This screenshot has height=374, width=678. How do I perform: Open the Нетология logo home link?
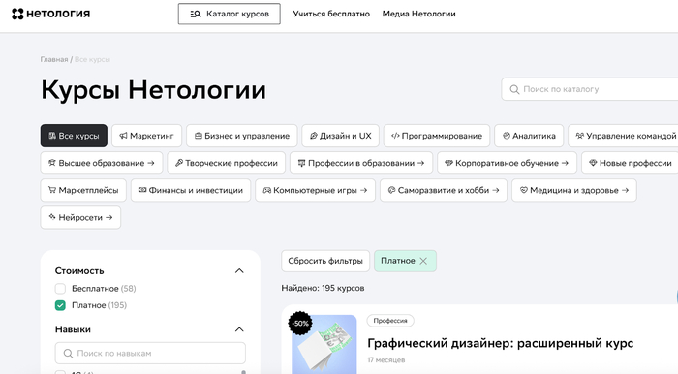pos(51,14)
